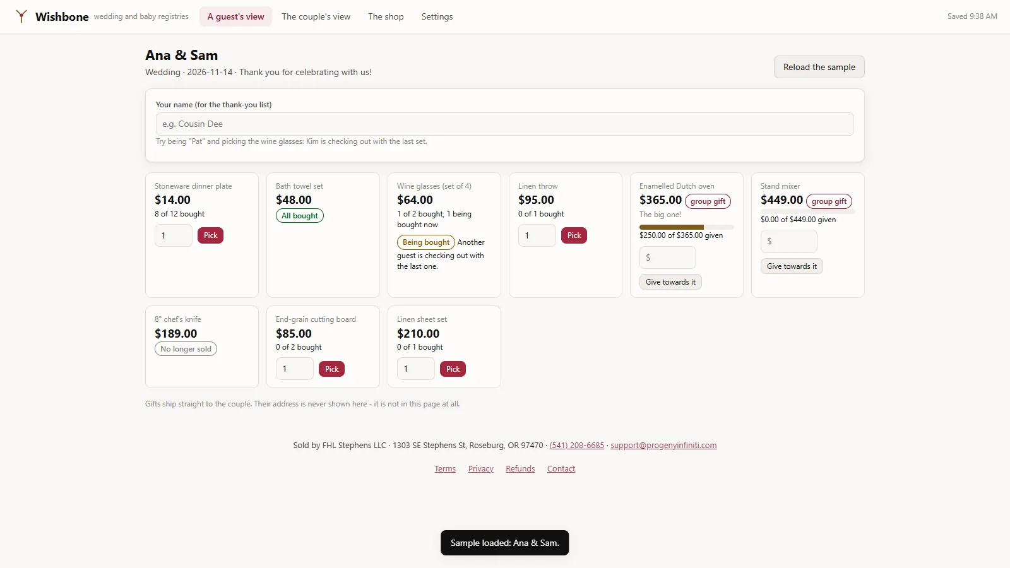
Task: Click the Reload the sample button
Action: (x=819, y=67)
